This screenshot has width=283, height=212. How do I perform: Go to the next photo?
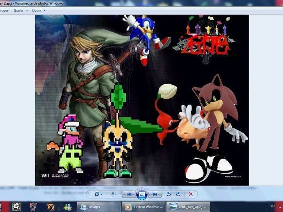(155, 194)
